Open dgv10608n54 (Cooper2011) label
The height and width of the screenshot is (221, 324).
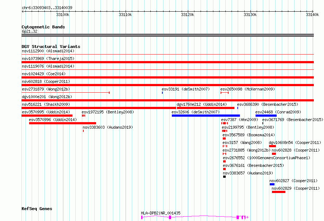[x=295, y=142]
